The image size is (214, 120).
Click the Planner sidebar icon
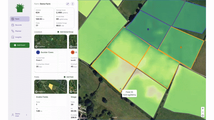point(13,31)
